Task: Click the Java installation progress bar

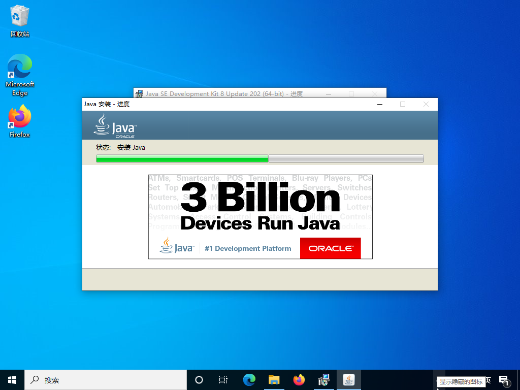Action: [x=259, y=158]
